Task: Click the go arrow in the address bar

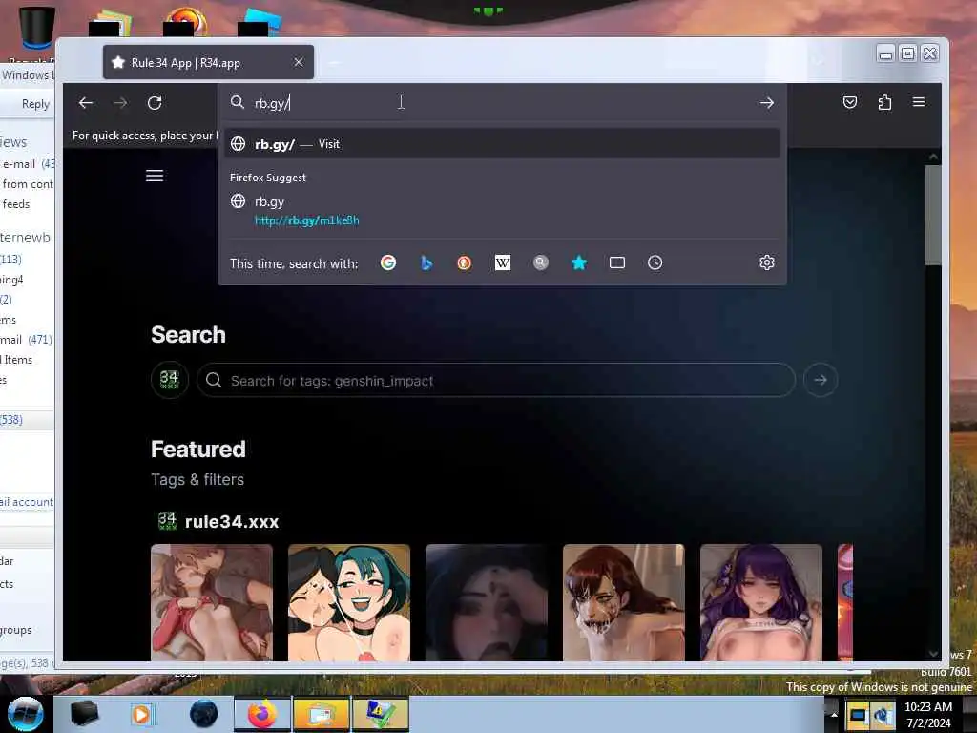Action: pos(767,103)
